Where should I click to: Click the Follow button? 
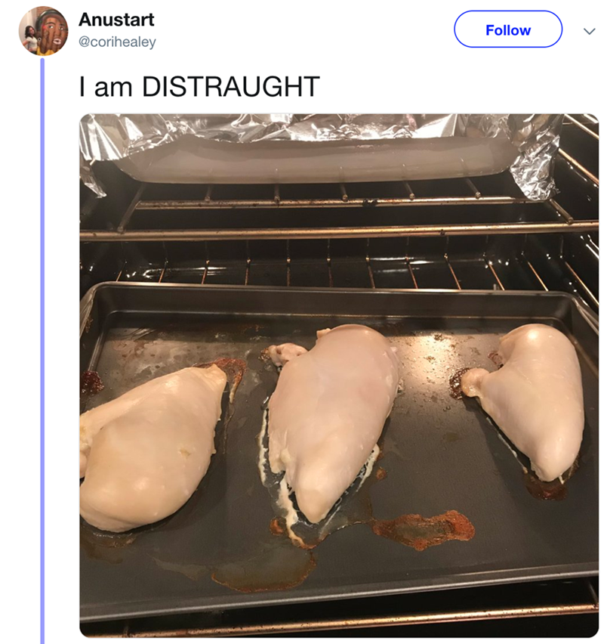(507, 30)
